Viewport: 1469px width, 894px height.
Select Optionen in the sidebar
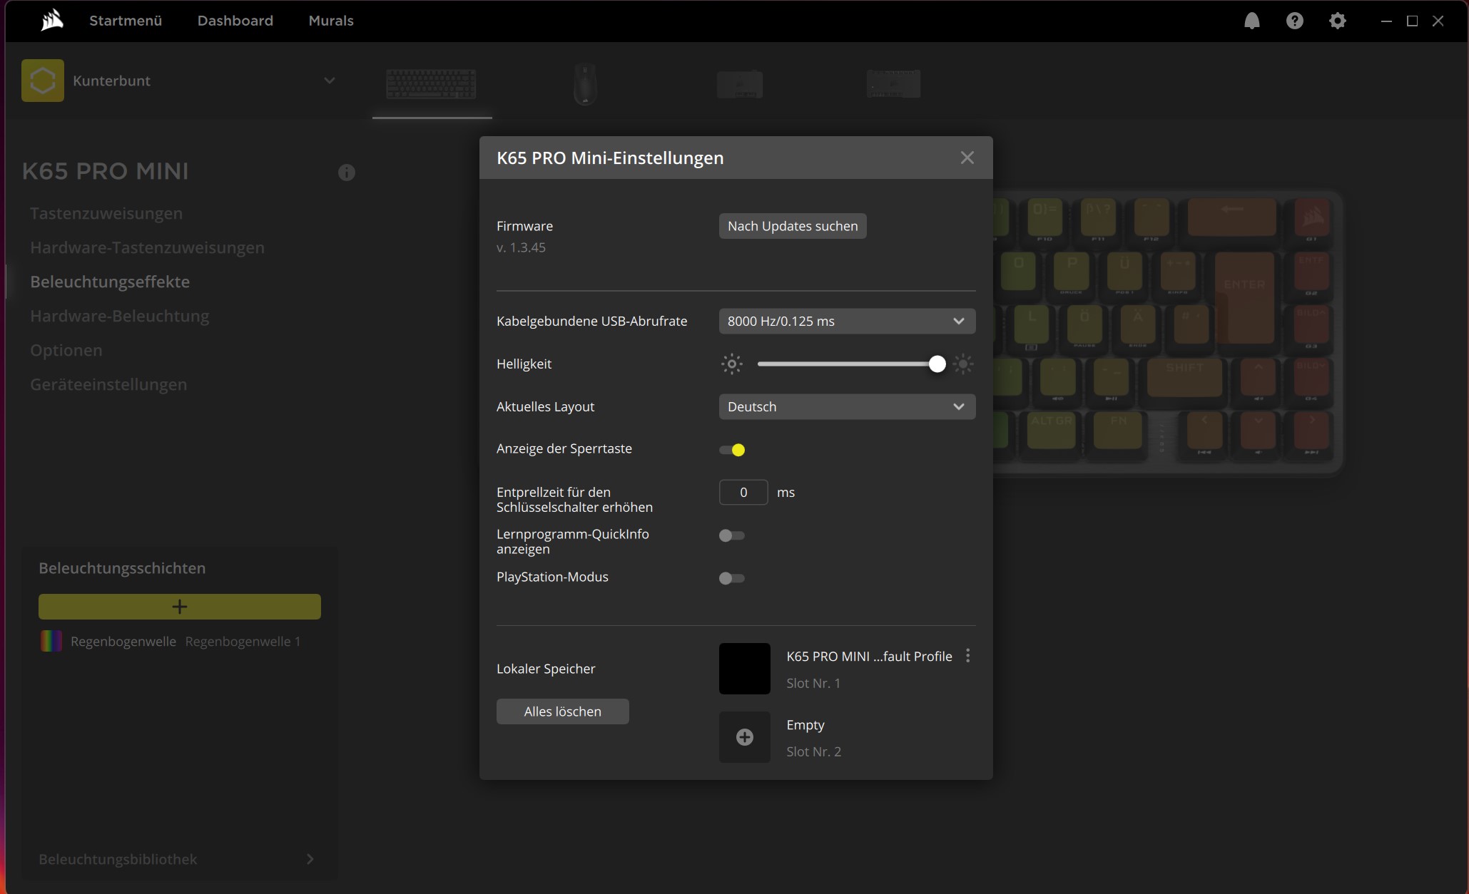coord(66,350)
